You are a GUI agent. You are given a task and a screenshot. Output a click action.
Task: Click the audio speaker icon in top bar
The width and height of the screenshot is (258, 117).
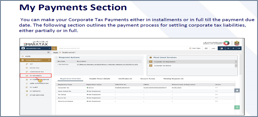click(x=206, y=48)
